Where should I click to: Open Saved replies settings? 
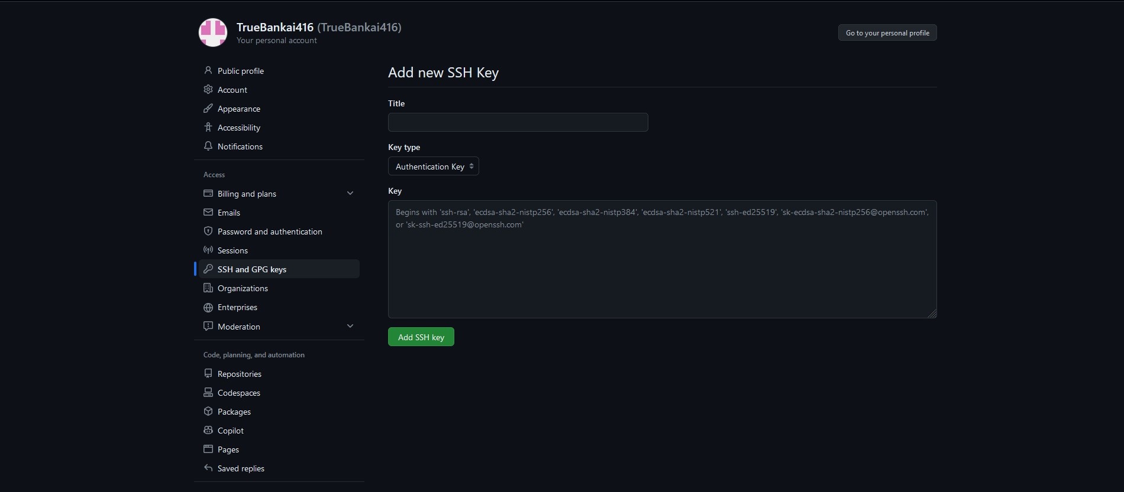(279, 468)
